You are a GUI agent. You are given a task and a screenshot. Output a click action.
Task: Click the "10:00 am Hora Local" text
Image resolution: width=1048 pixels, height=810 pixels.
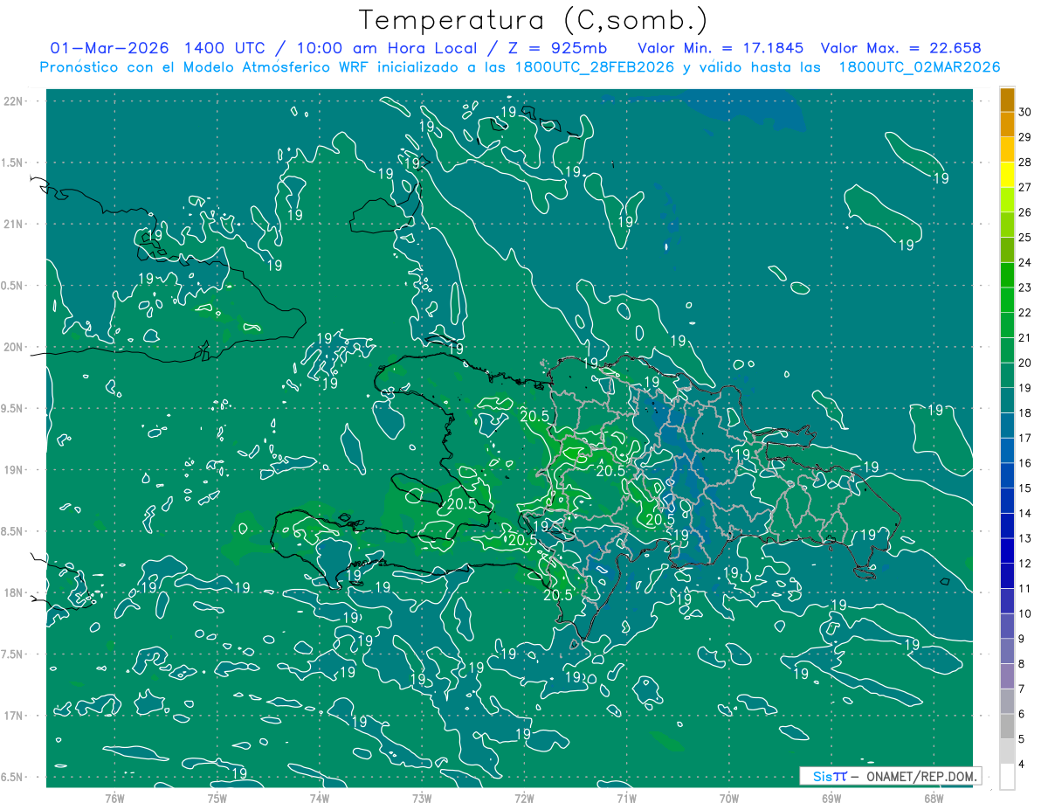[386, 48]
